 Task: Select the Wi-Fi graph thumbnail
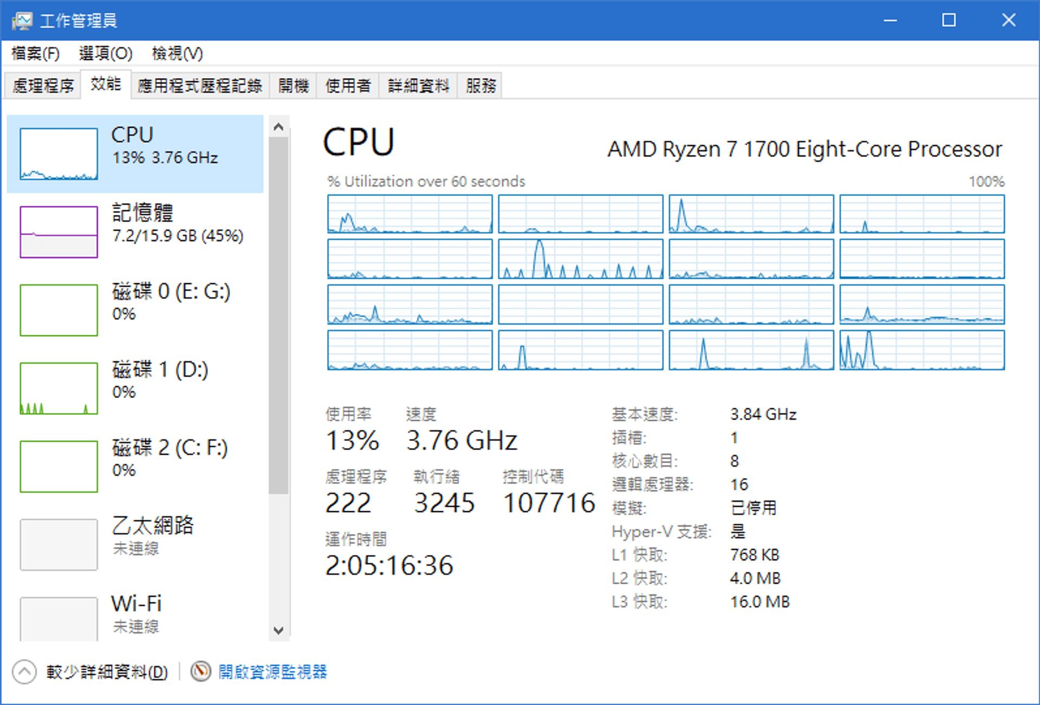(59, 619)
